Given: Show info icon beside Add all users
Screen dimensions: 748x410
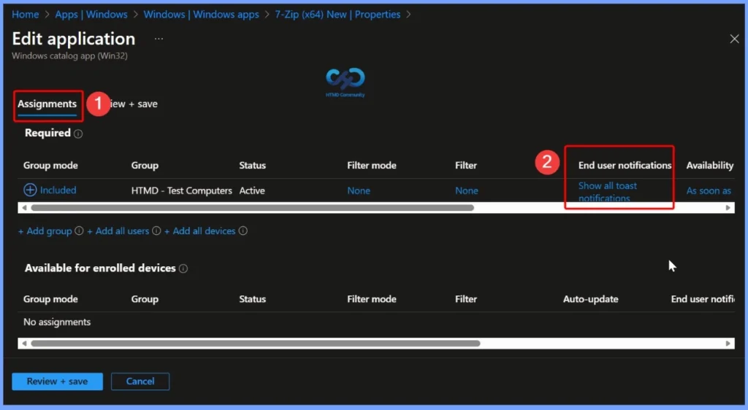Looking at the screenshot, I should [156, 231].
